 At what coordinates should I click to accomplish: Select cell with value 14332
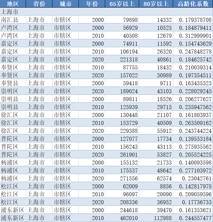click(156, 19)
